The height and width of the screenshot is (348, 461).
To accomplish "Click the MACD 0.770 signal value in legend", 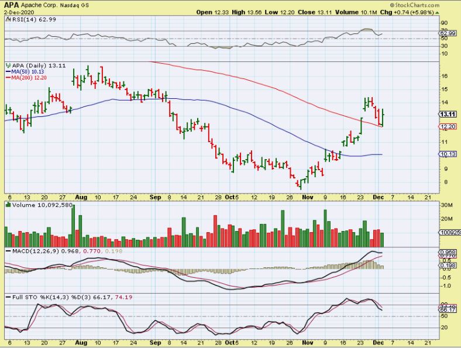I will pyautogui.click(x=92, y=251).
